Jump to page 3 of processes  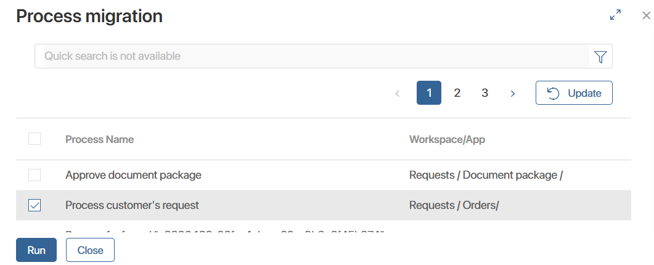pos(485,93)
